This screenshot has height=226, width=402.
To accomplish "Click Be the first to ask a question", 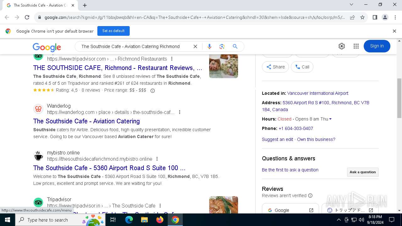I will [x=290, y=170].
